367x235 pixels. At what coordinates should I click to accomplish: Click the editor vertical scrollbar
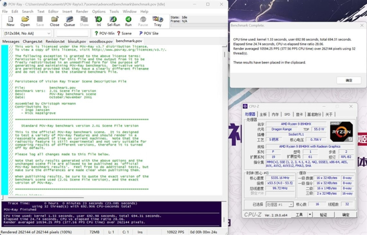[225, 120]
